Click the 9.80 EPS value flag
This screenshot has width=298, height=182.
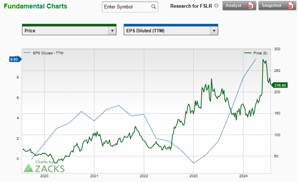[15, 59]
